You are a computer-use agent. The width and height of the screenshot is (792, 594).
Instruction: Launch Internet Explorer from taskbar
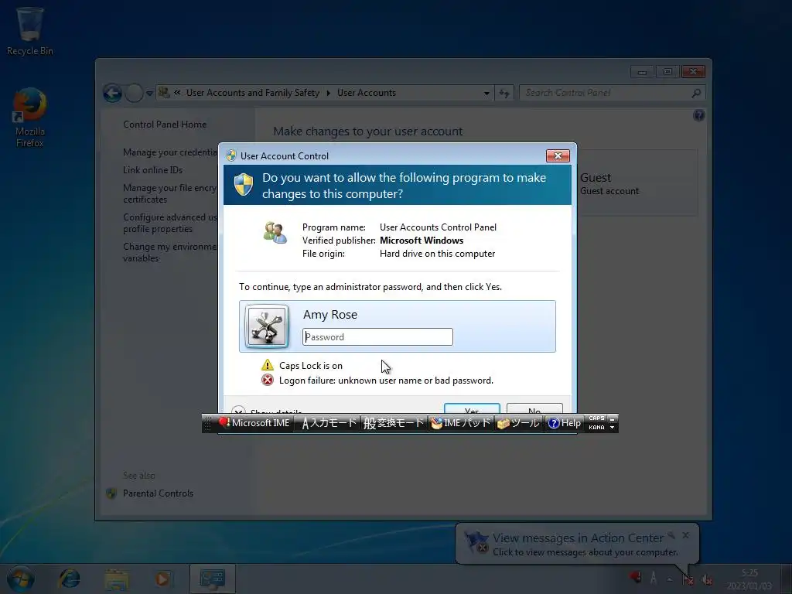(x=69, y=579)
